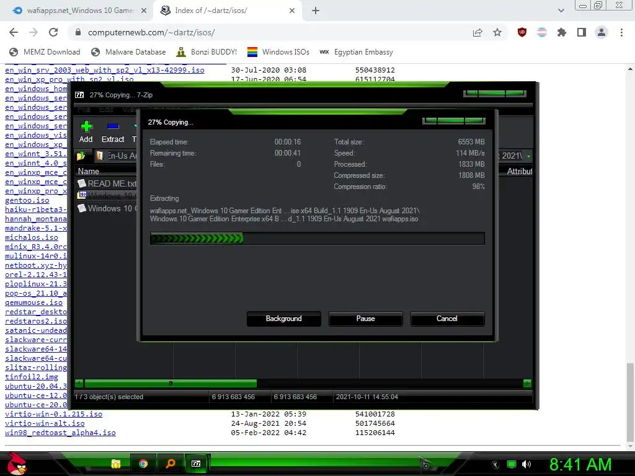Click the Background button in the copy dialog
The width and height of the screenshot is (635, 476).
[283, 319]
